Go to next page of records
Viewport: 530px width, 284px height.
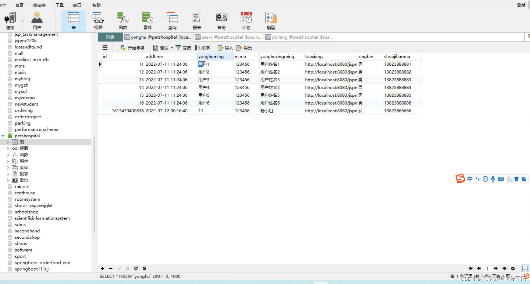[x=496, y=269]
